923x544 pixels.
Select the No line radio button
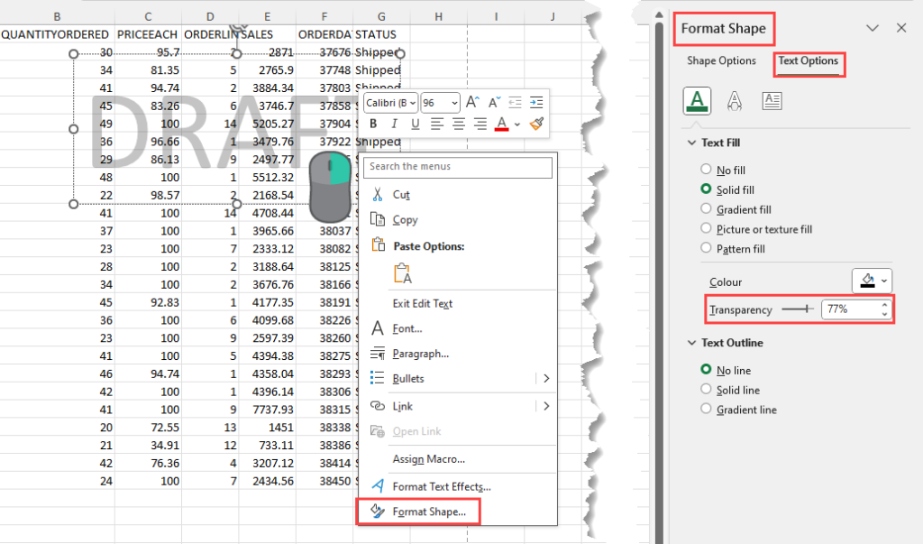click(706, 369)
